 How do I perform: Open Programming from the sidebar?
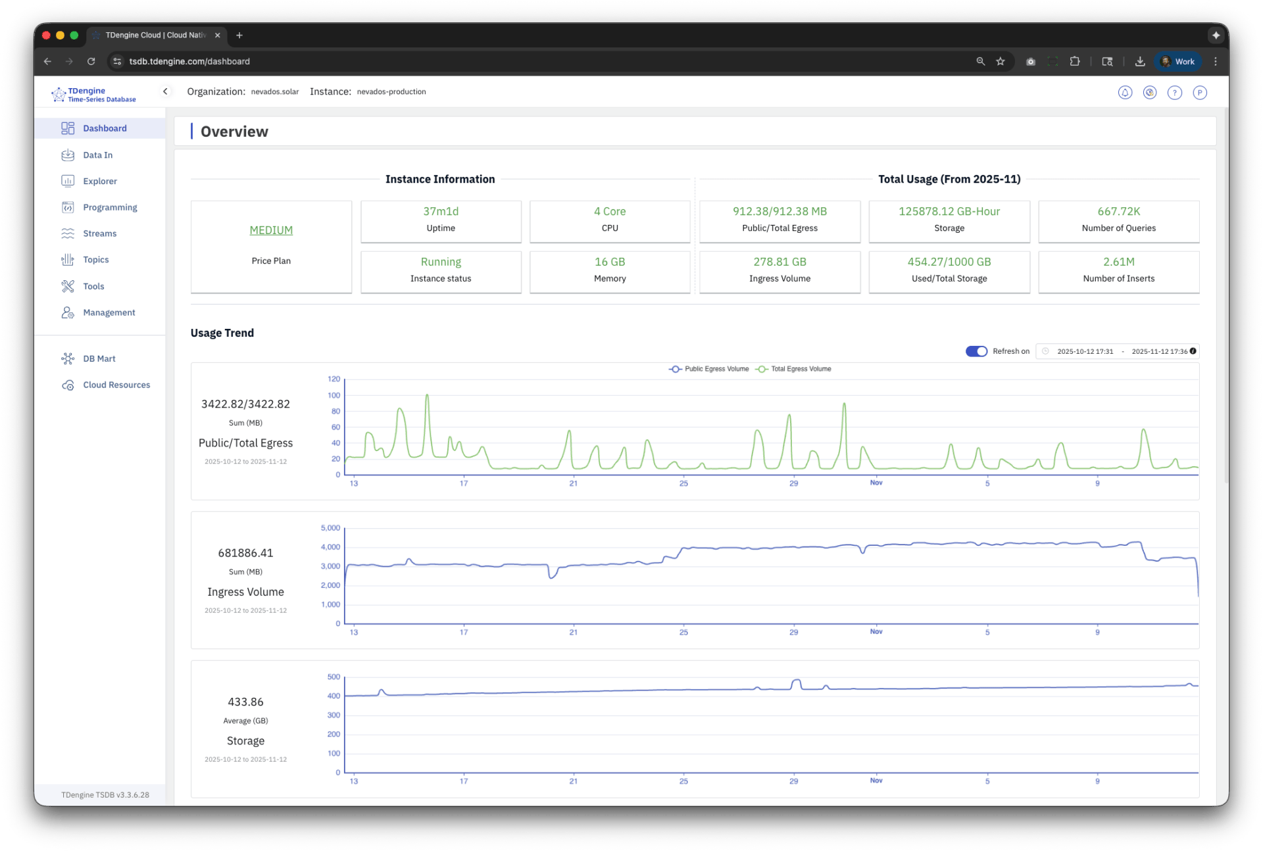pos(110,207)
